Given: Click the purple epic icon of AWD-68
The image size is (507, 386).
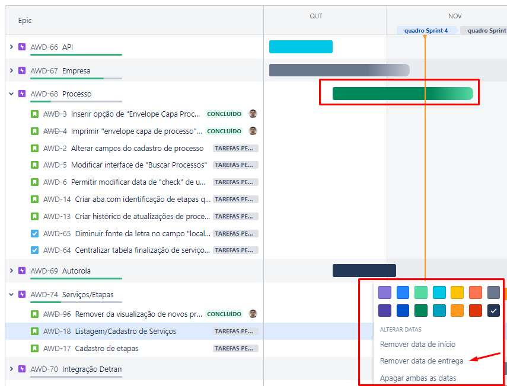Looking at the screenshot, I should (22, 94).
